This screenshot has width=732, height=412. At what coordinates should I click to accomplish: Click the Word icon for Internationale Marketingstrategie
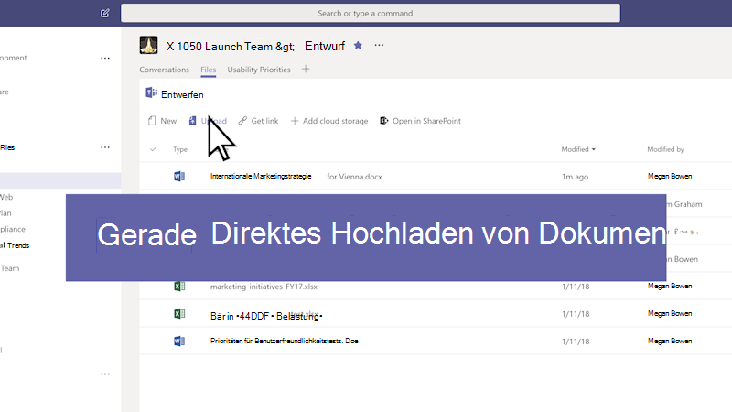click(179, 176)
